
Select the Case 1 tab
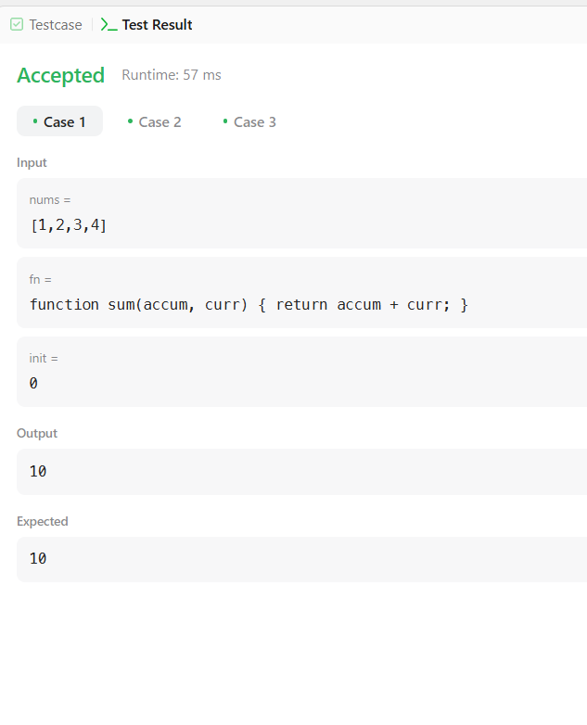(59, 121)
